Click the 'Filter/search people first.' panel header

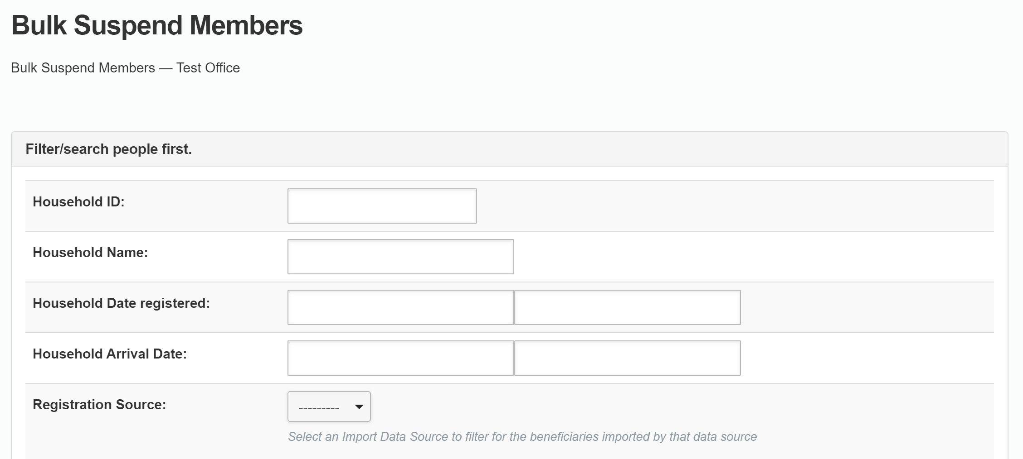point(109,149)
